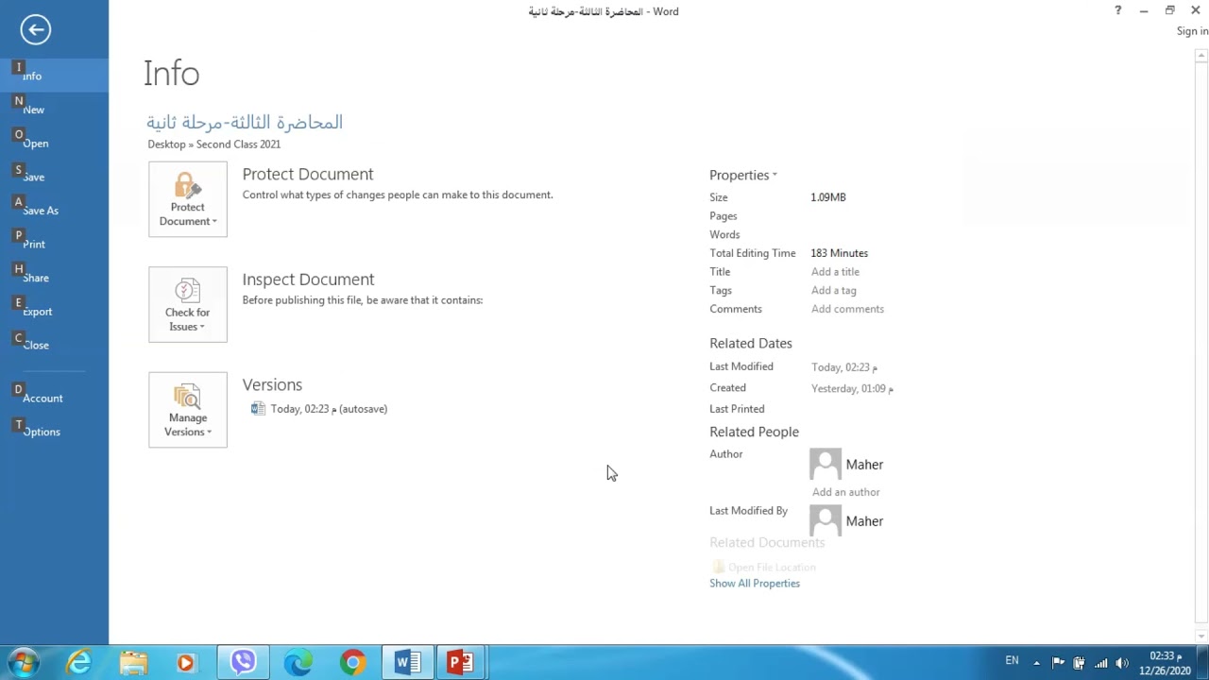The width and height of the screenshot is (1209, 680).
Task: Open the Protect Document lock icon button
Action: (x=187, y=199)
